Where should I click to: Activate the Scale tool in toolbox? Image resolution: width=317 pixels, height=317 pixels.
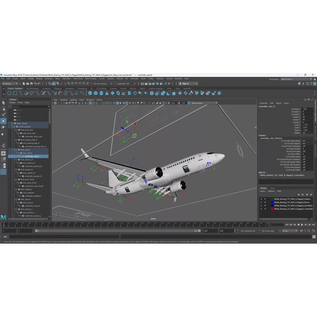[x=4, y=134]
